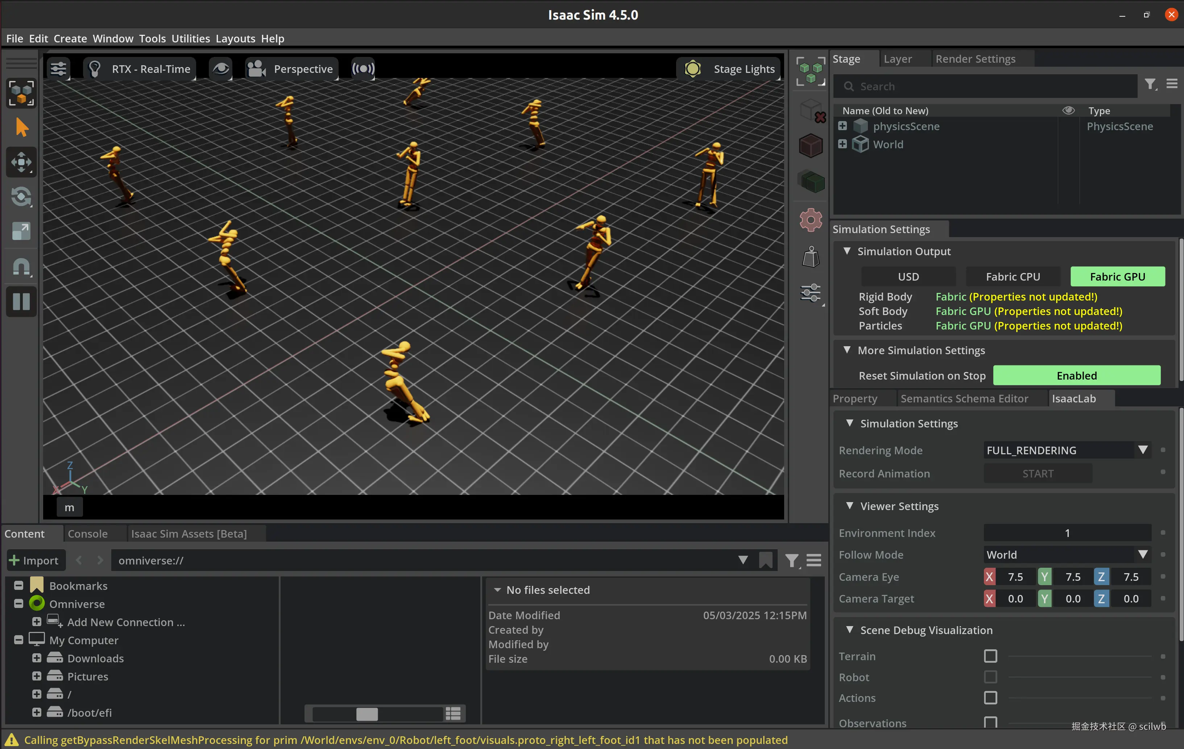1184x749 pixels.
Task: Click the Import button in Content
Action: (34, 560)
